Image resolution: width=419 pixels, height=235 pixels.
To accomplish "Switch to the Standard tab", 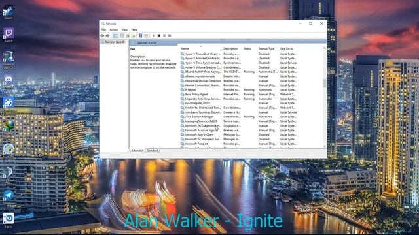I will [x=153, y=151].
